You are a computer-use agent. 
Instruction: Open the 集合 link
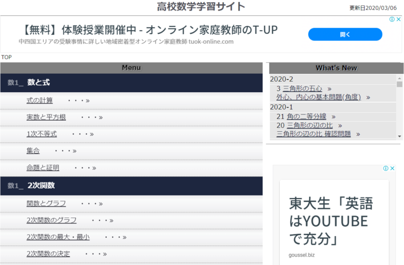[33, 151]
